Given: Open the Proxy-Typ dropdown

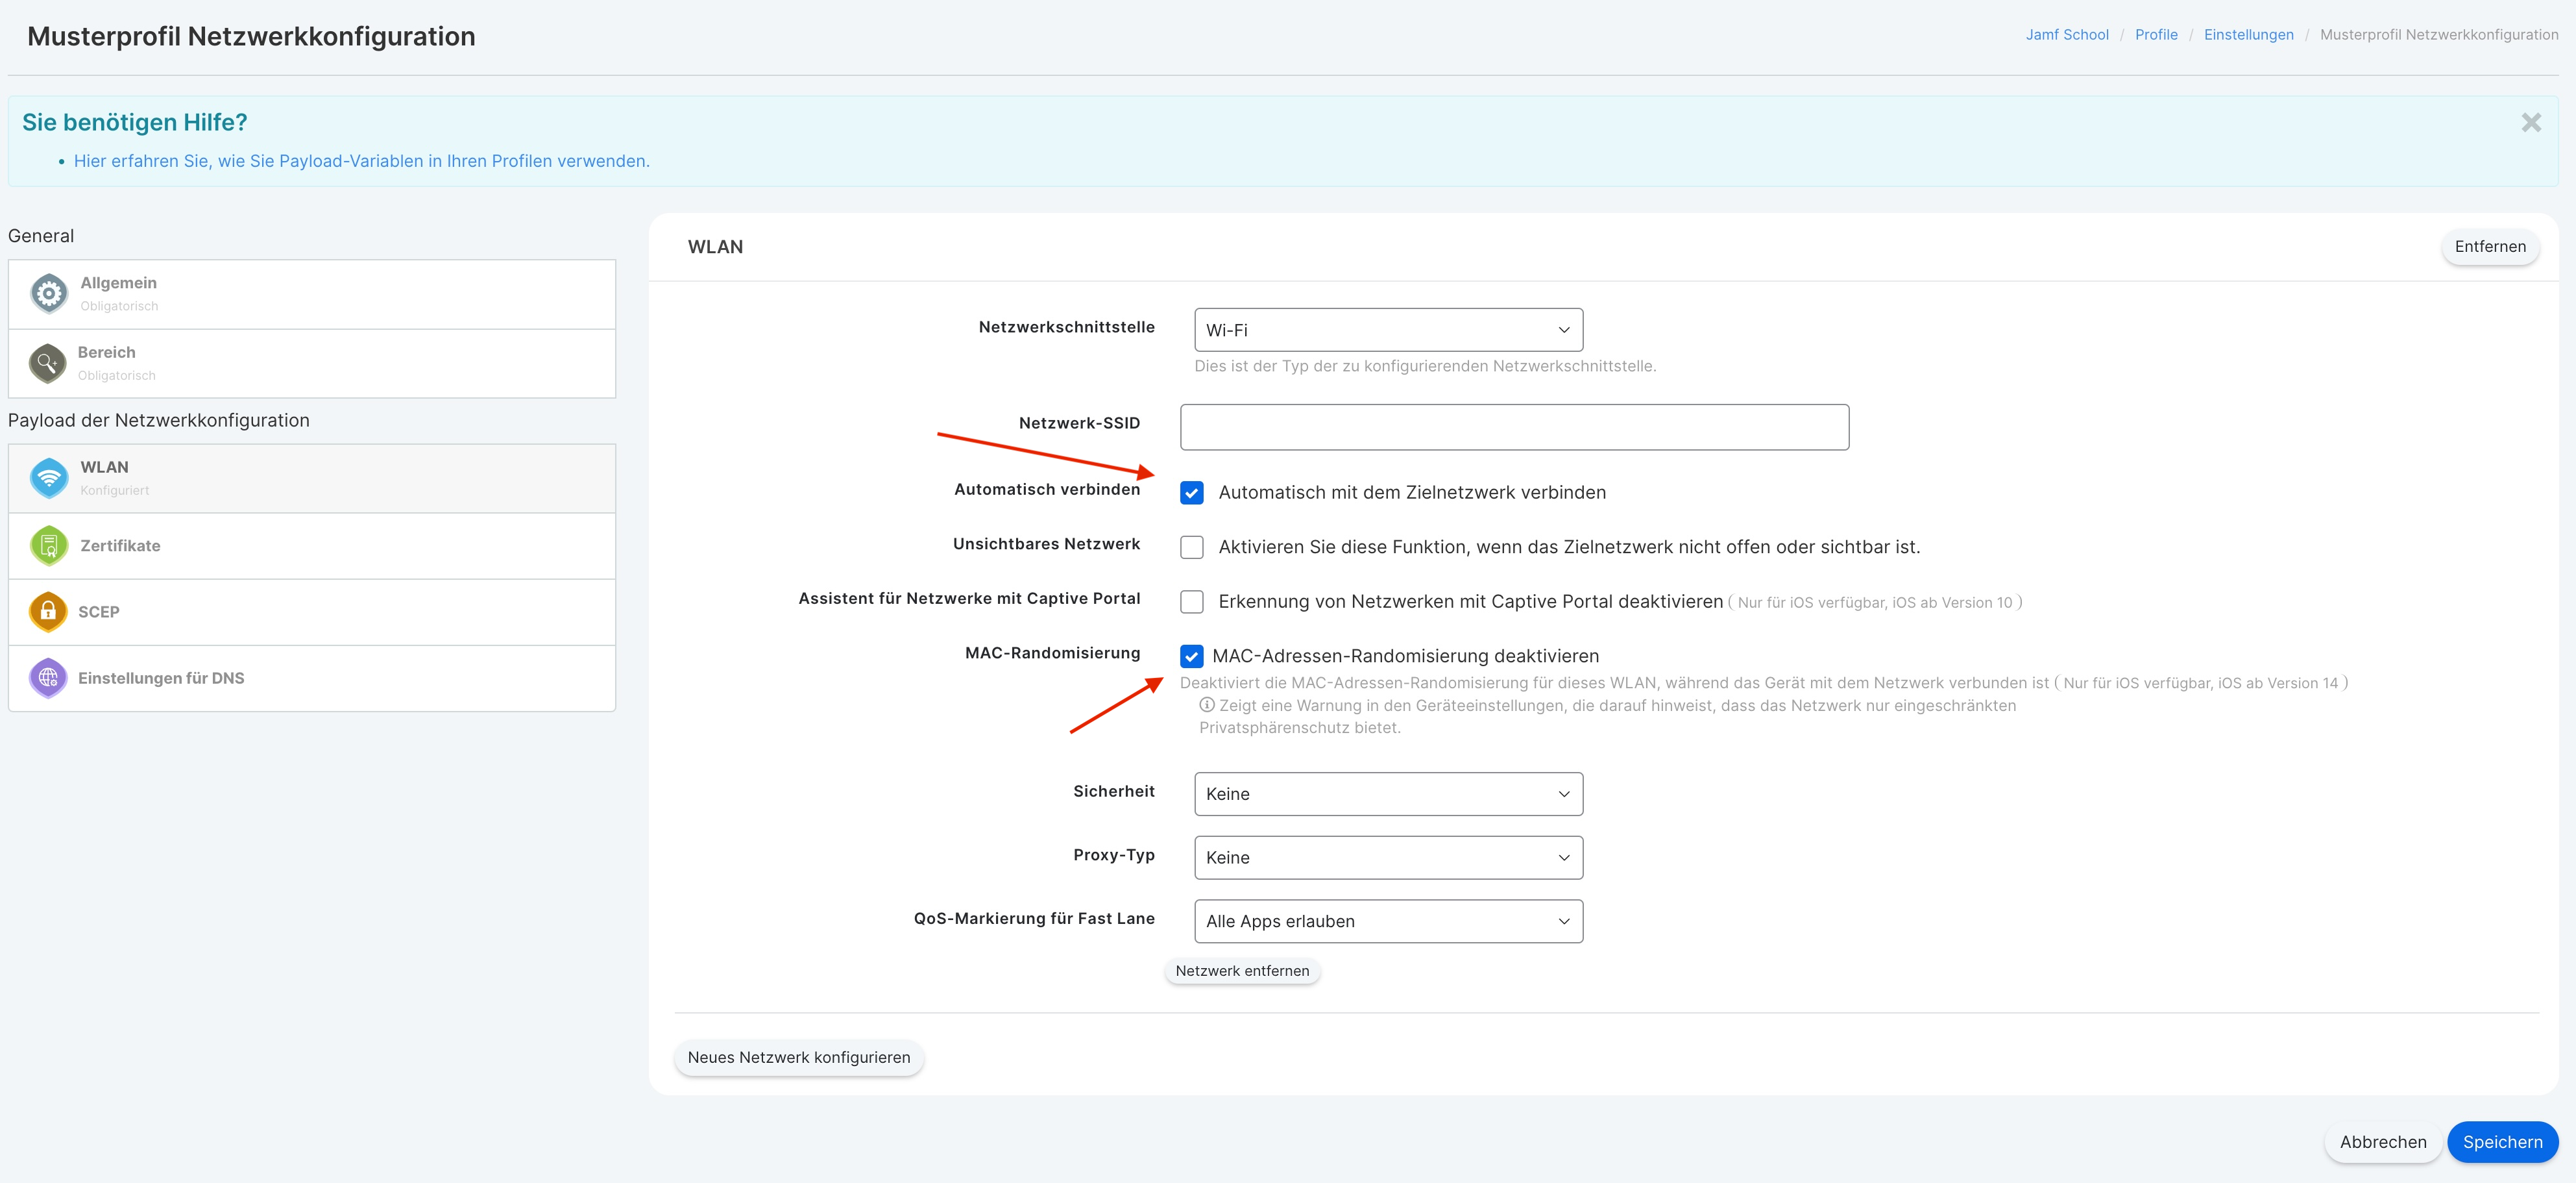Looking at the screenshot, I should (x=1387, y=858).
